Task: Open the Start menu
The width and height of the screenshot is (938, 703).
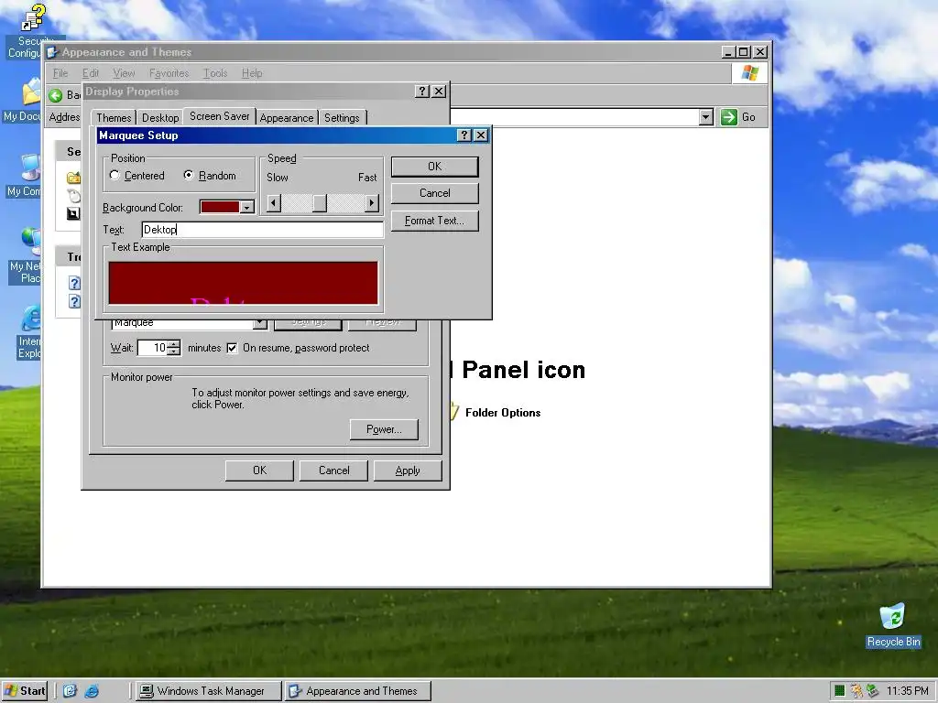Action: 25,691
